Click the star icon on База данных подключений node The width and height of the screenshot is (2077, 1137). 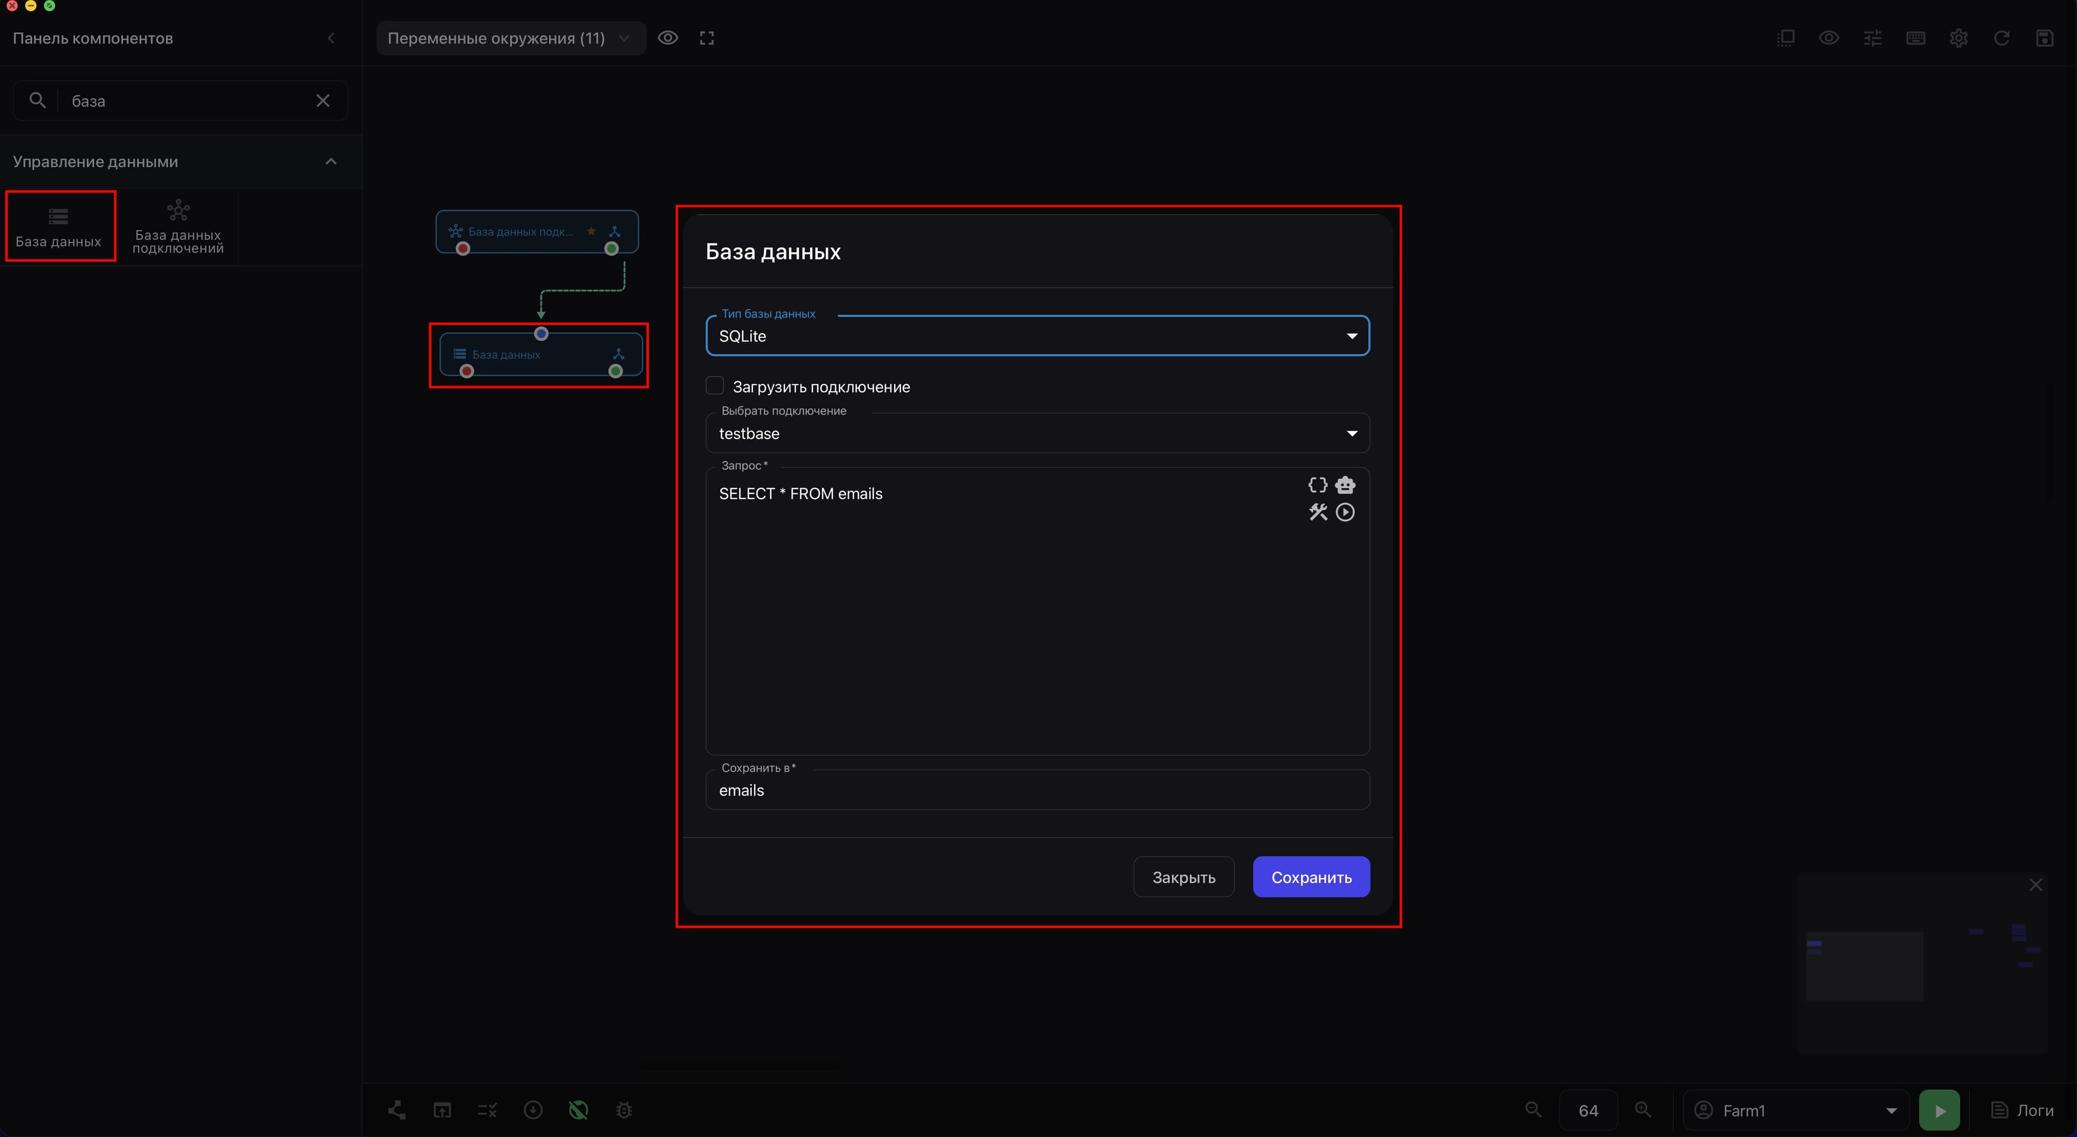pos(591,232)
